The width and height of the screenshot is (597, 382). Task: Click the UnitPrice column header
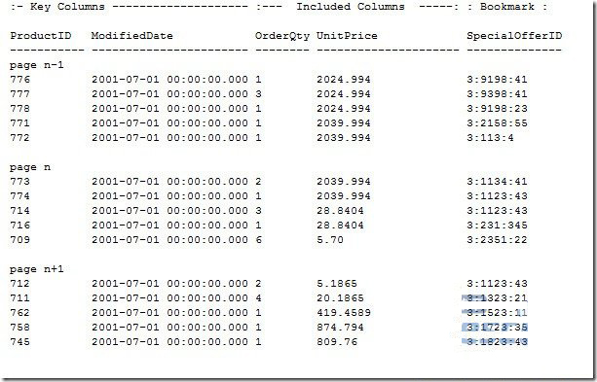pos(347,36)
